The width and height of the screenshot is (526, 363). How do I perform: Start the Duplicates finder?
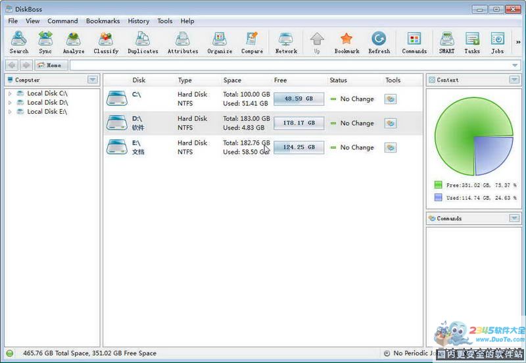tap(143, 42)
